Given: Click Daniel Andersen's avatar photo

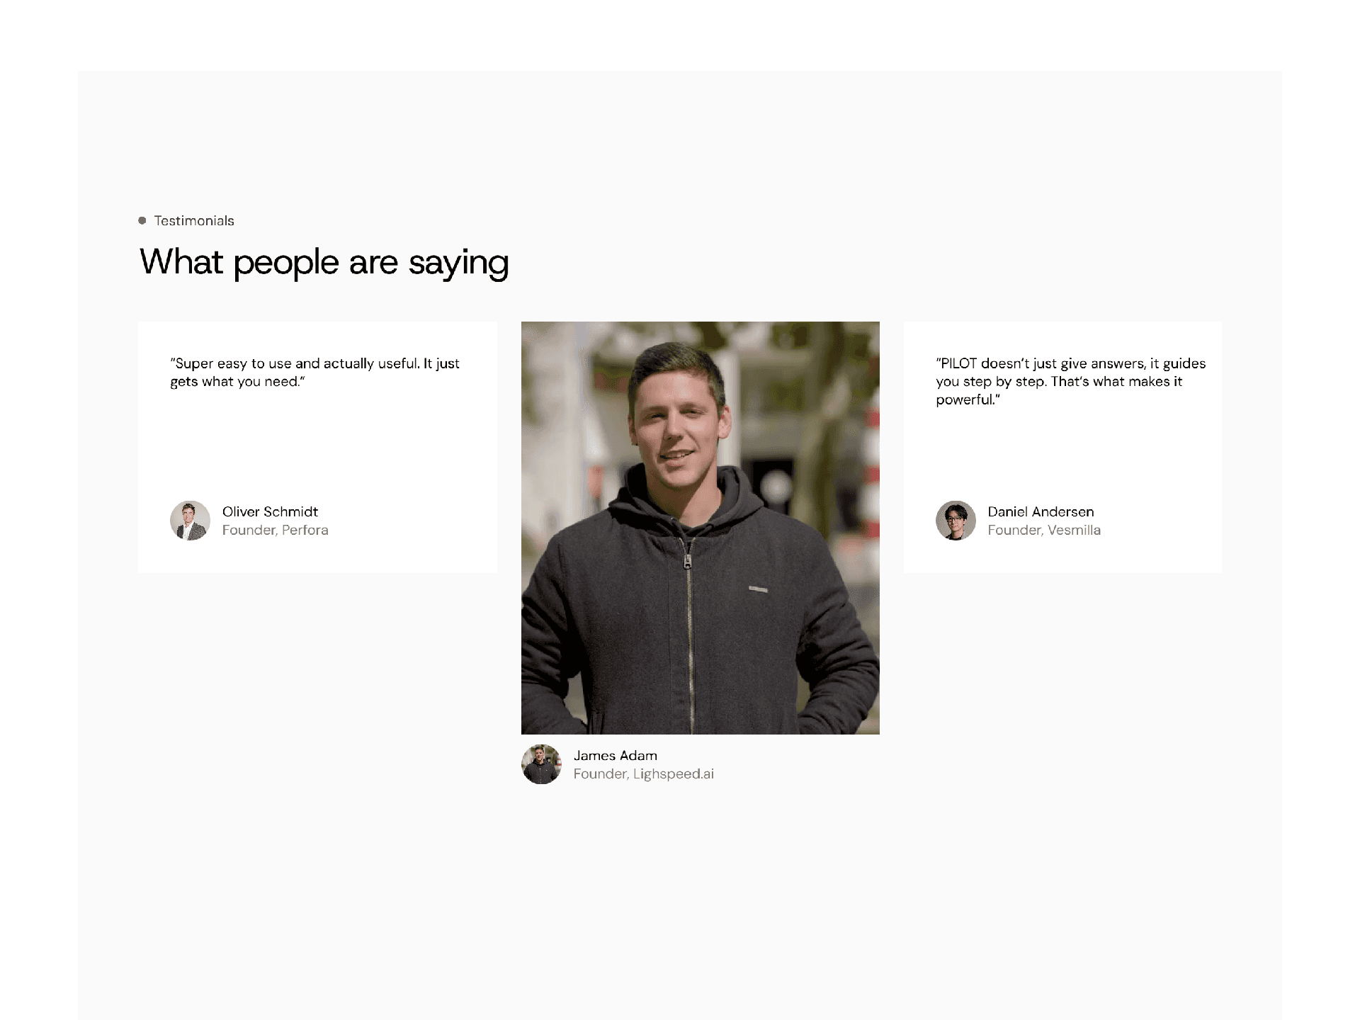Looking at the screenshot, I should pyautogui.click(x=956, y=521).
